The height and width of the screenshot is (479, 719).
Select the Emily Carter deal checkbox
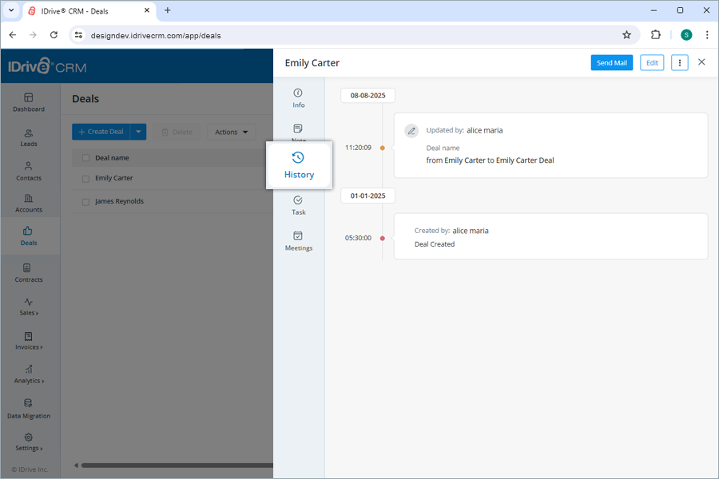tap(85, 178)
